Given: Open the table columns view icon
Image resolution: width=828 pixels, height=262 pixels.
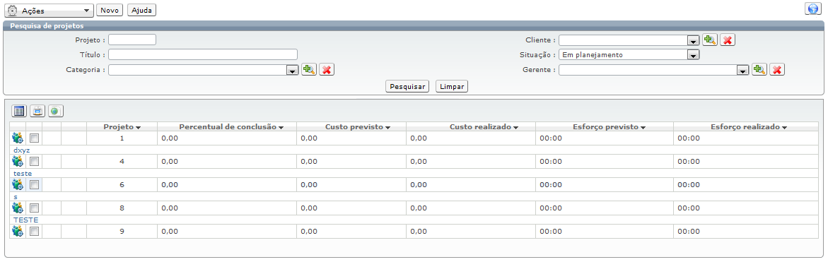Looking at the screenshot, I should [x=20, y=111].
